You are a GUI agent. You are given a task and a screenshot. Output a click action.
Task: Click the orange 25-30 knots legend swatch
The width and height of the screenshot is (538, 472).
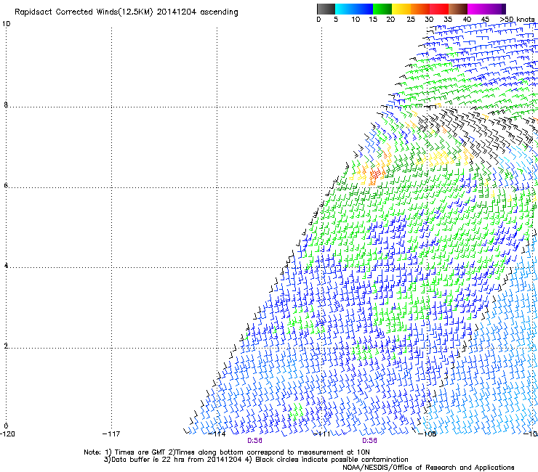pos(420,9)
